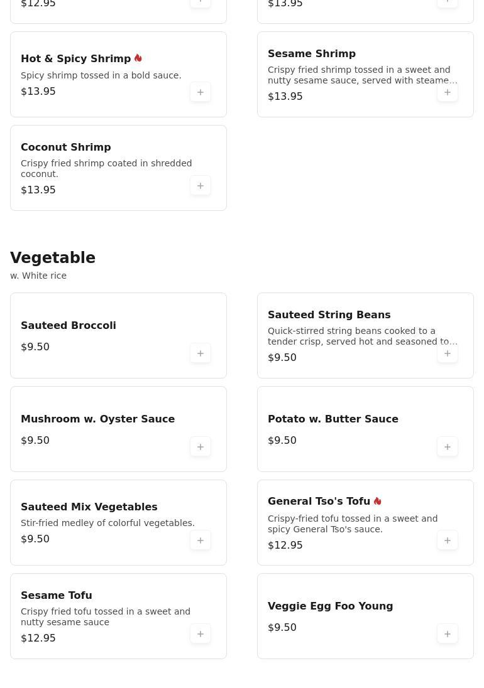Image resolution: width=484 pixels, height=688 pixels.
Task: Add Veggie Egg Foo Young plus icon
Action: coord(447,633)
